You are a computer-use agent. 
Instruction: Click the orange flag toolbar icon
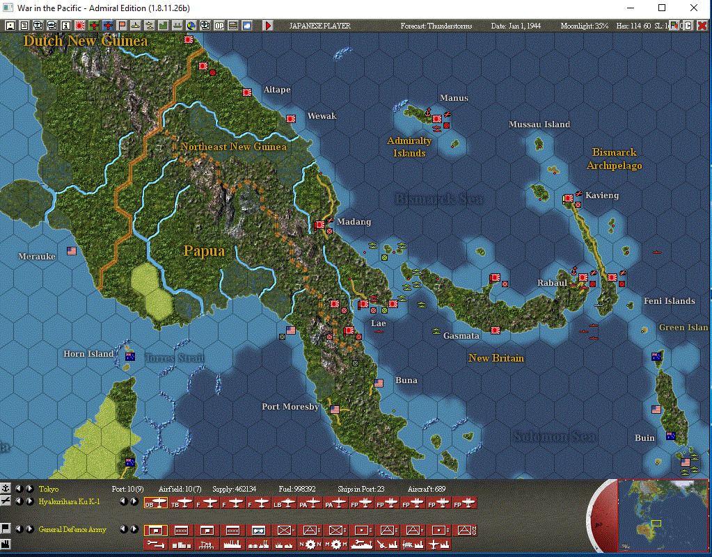click(122, 26)
